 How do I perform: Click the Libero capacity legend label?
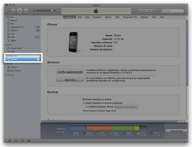156,133
